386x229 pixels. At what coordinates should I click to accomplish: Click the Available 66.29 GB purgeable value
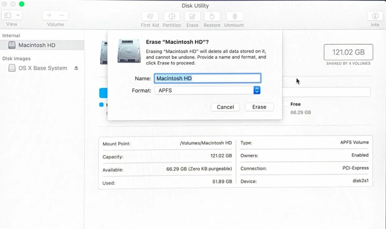199,169
